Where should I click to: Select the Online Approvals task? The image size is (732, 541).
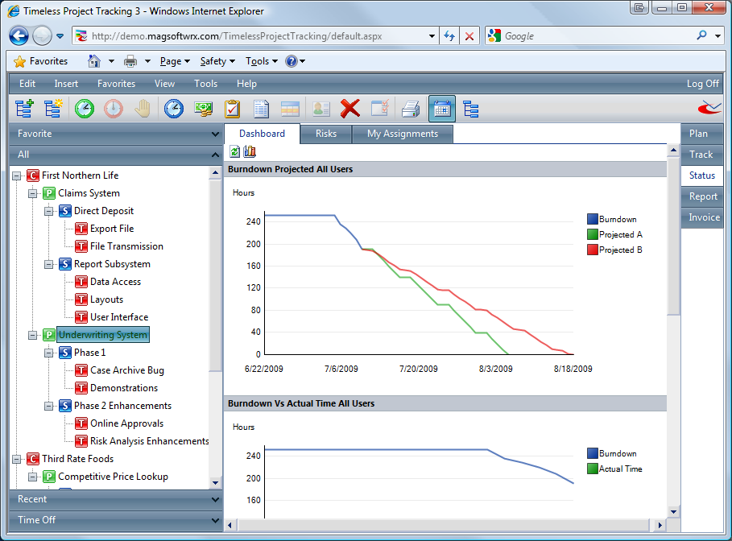(x=127, y=423)
